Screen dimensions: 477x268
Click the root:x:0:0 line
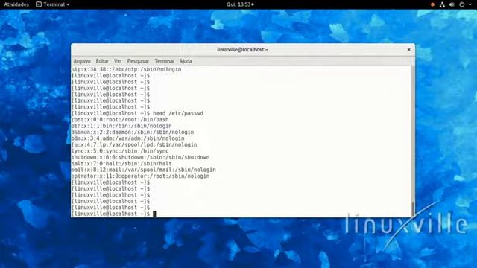tap(120, 120)
